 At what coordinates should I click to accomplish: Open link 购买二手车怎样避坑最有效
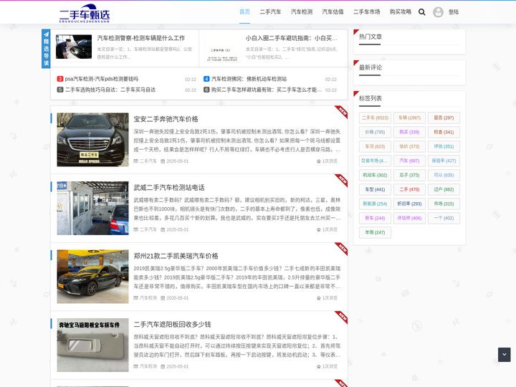click(267, 90)
